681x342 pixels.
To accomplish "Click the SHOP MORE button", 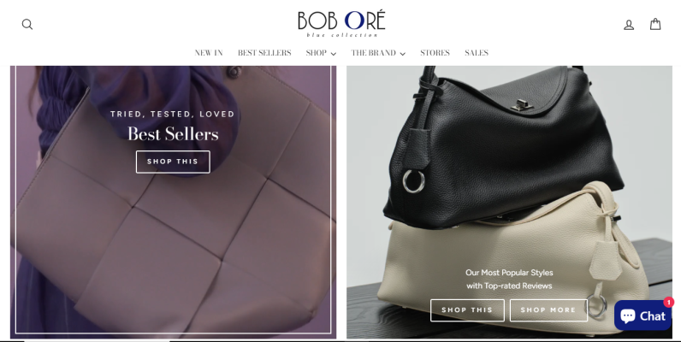I will click(548, 310).
